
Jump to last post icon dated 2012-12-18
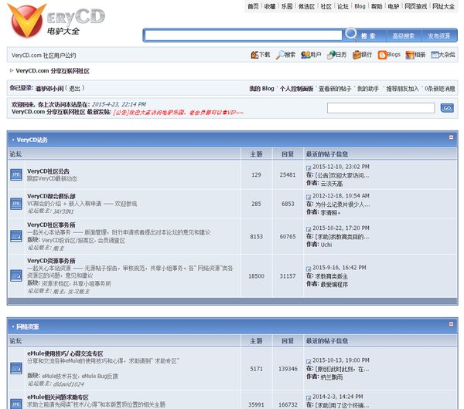click(309, 197)
